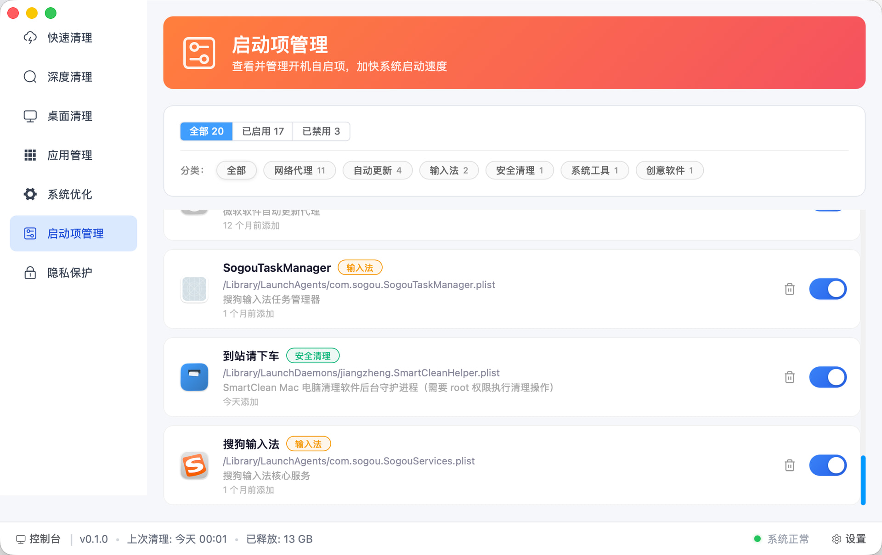Turn off the 到站请下车 startup switch
Image resolution: width=882 pixels, height=555 pixels.
tap(828, 377)
